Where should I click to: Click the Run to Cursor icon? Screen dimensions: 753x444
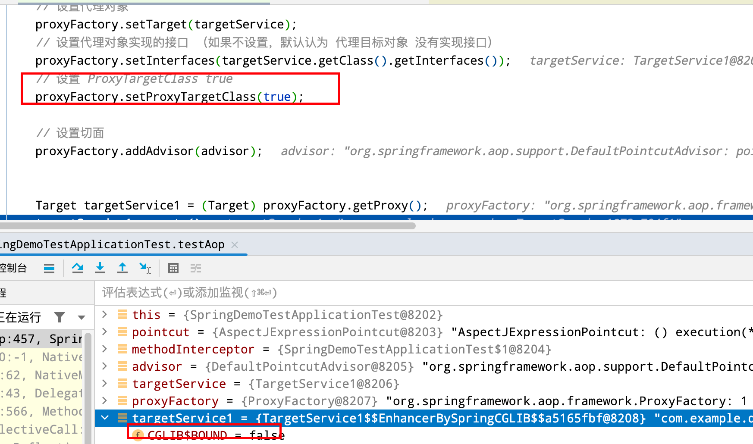145,268
